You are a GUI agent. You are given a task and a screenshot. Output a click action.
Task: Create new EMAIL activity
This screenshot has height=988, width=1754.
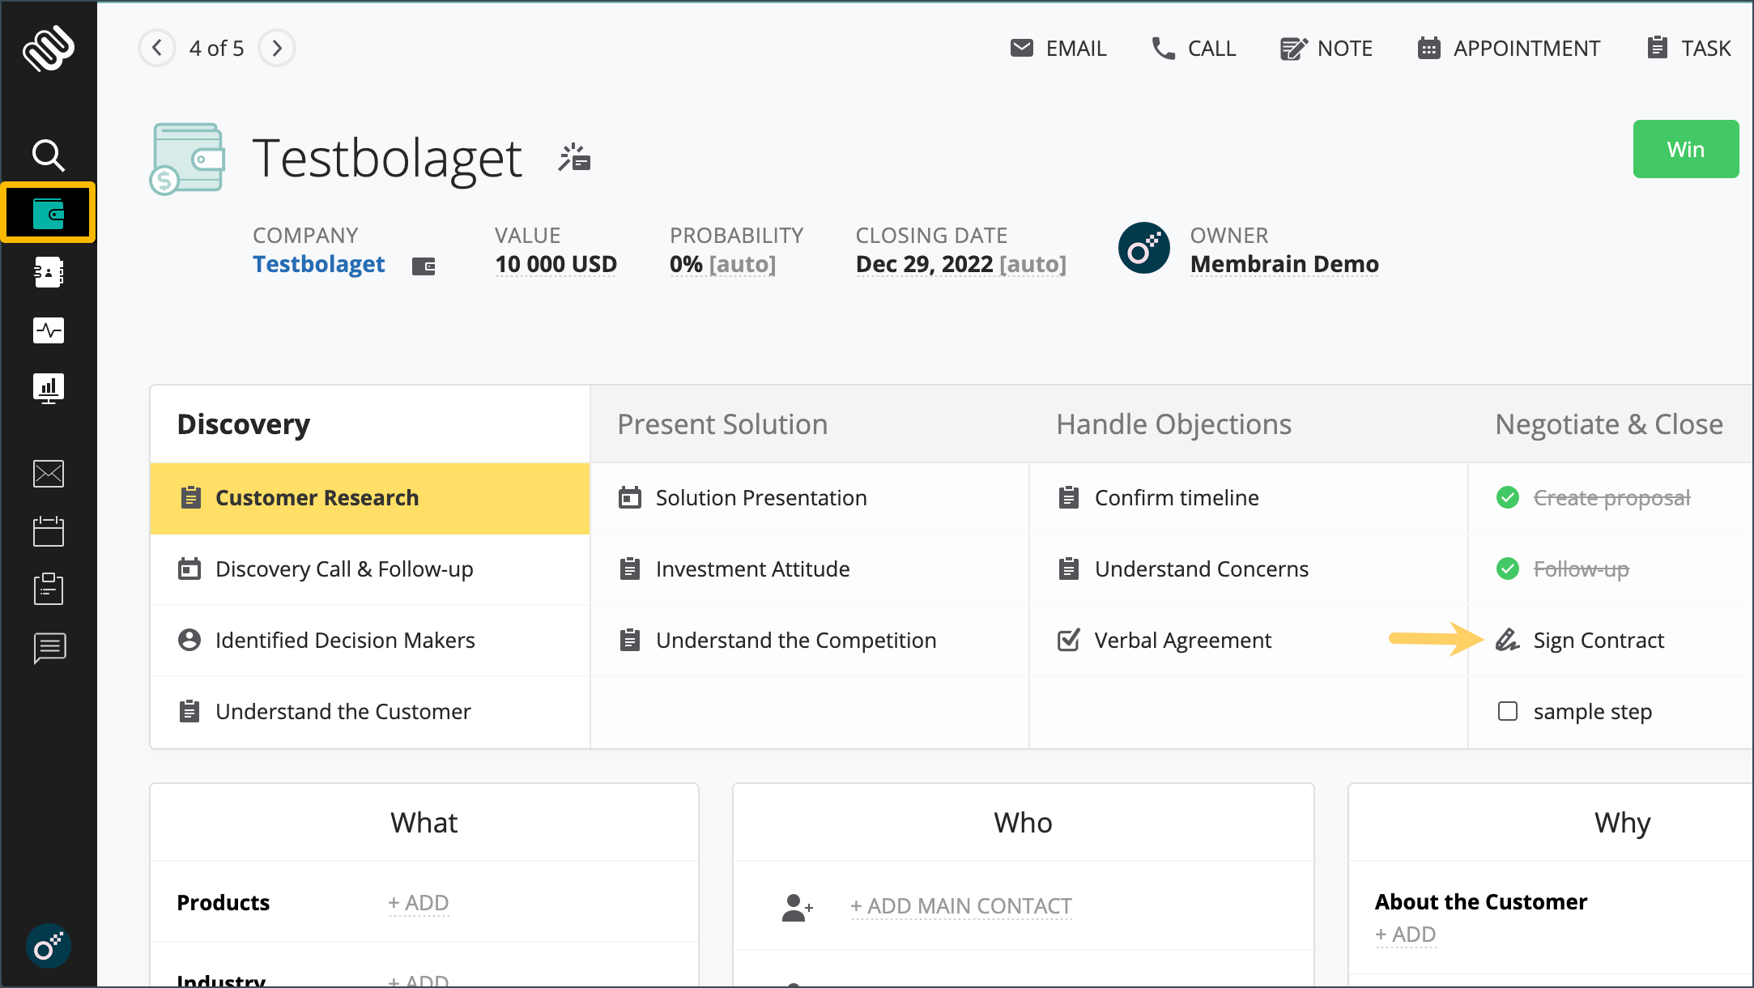(1058, 49)
